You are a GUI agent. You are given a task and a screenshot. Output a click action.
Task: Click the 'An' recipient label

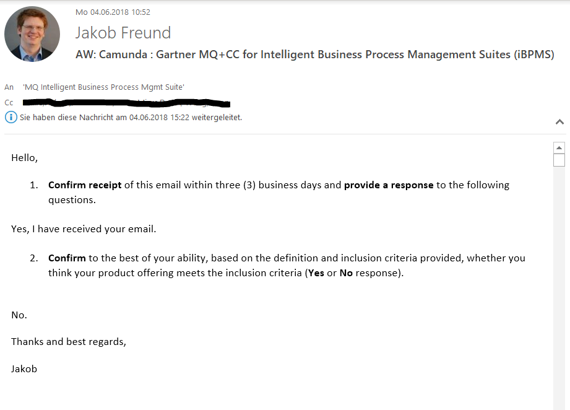click(9, 87)
